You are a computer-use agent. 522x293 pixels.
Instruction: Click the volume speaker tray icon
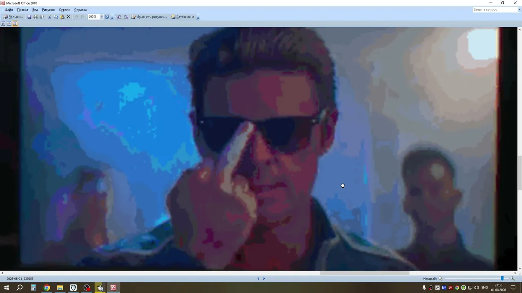(x=476, y=288)
